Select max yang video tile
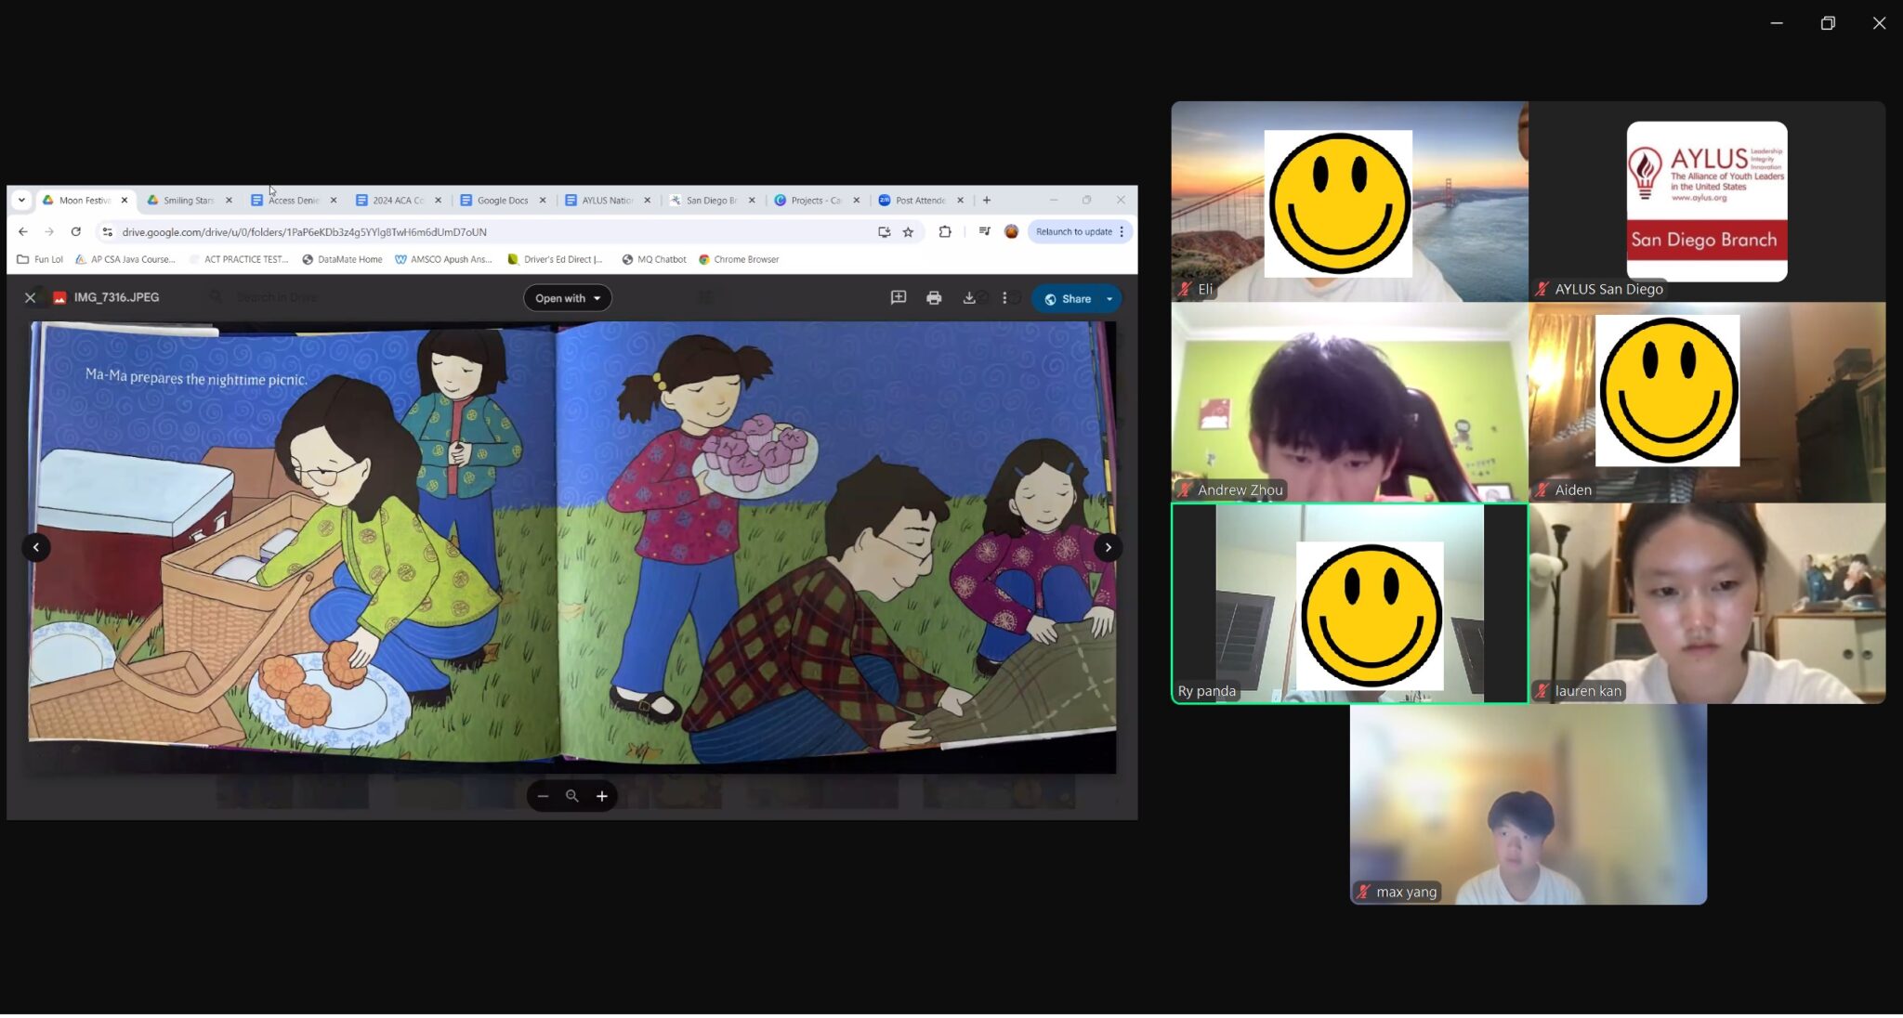 (1529, 804)
